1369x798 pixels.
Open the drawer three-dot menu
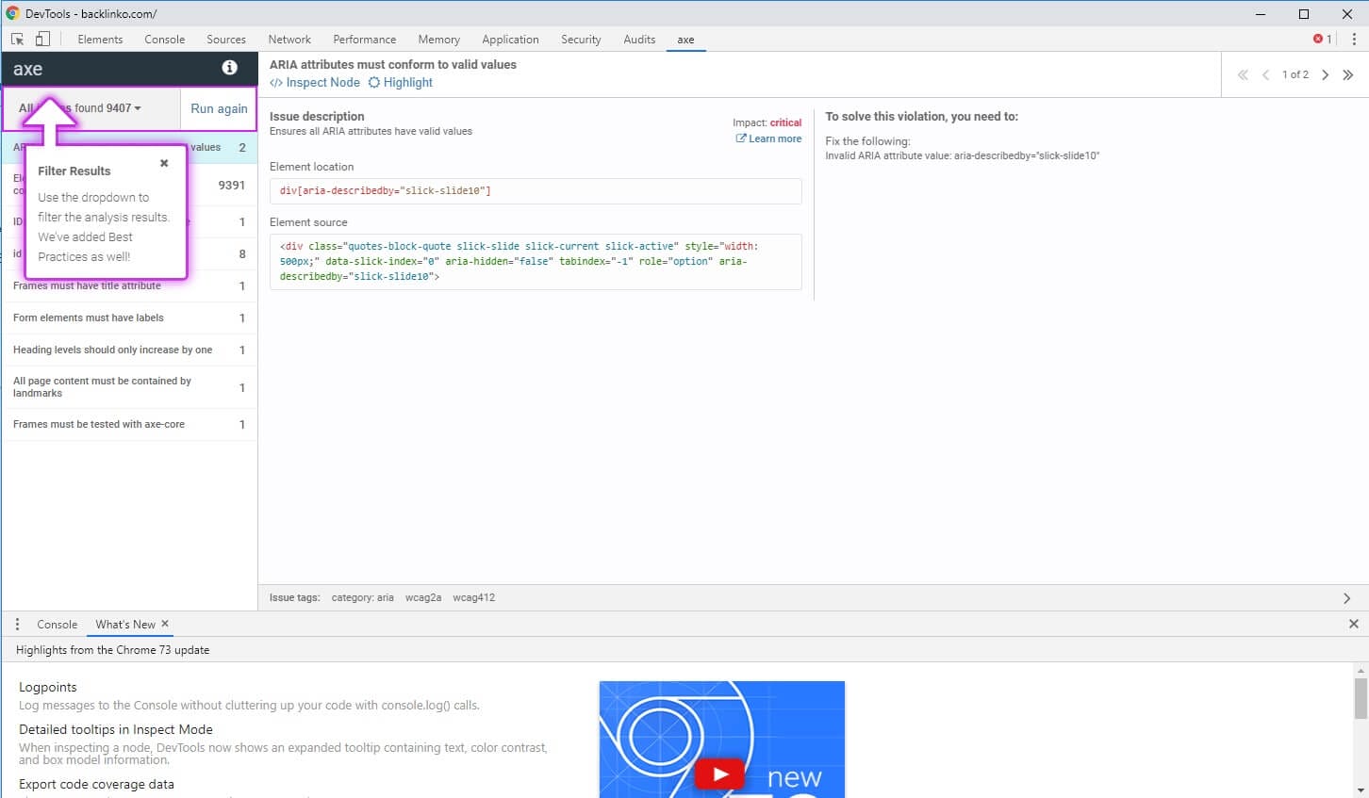pyautogui.click(x=17, y=624)
